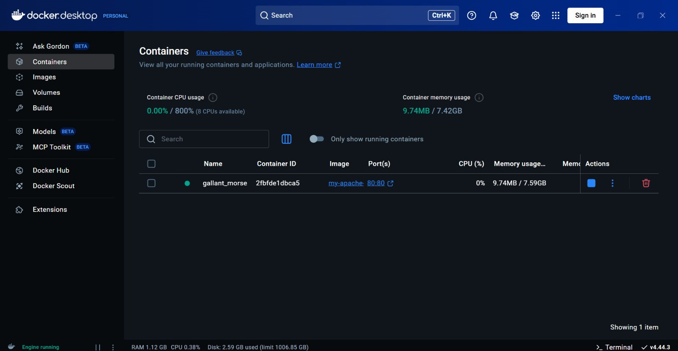Open the Learning center graduation cap icon

tap(514, 16)
